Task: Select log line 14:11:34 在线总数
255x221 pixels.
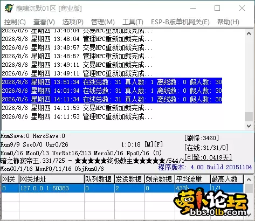Action: (112, 99)
